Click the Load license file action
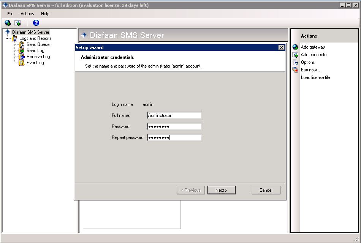The width and height of the screenshot is (361, 243). coord(316,77)
